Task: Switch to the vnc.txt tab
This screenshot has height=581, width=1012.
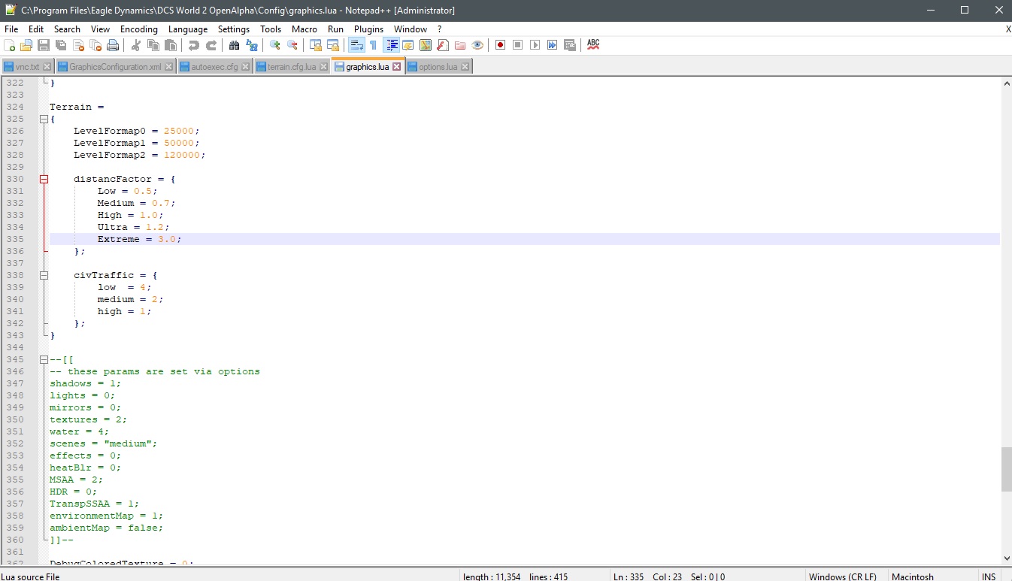Action: (x=27, y=67)
